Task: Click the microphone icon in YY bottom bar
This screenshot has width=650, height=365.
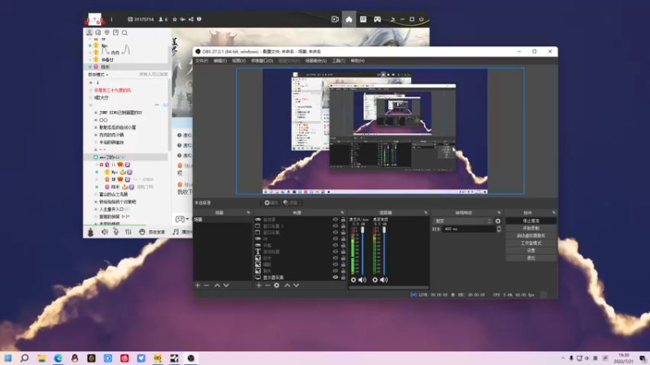Action: pyautogui.click(x=116, y=232)
